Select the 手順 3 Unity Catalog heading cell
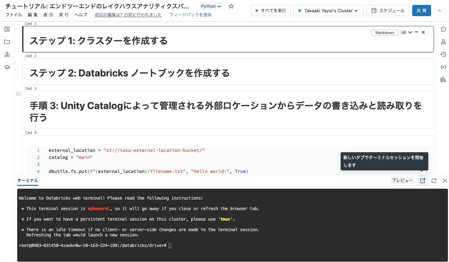Image resolution: width=449 pixels, height=262 pixels. (228, 110)
